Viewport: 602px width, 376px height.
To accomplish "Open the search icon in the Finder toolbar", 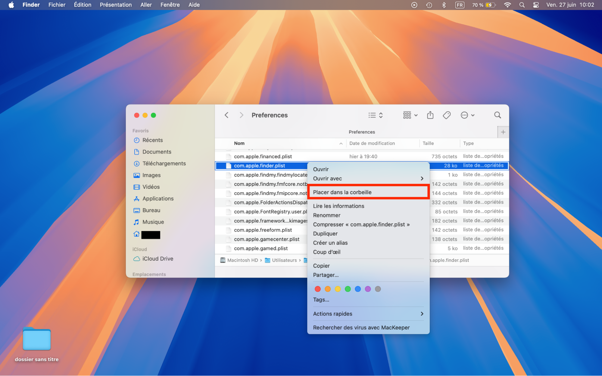I will (497, 115).
